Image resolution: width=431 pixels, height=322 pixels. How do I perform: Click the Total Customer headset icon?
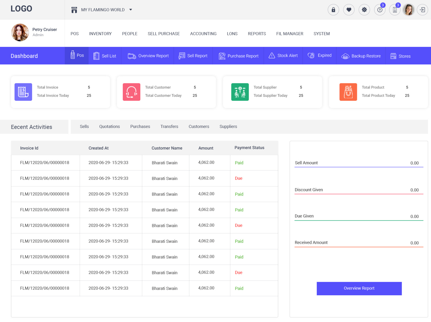tap(131, 92)
